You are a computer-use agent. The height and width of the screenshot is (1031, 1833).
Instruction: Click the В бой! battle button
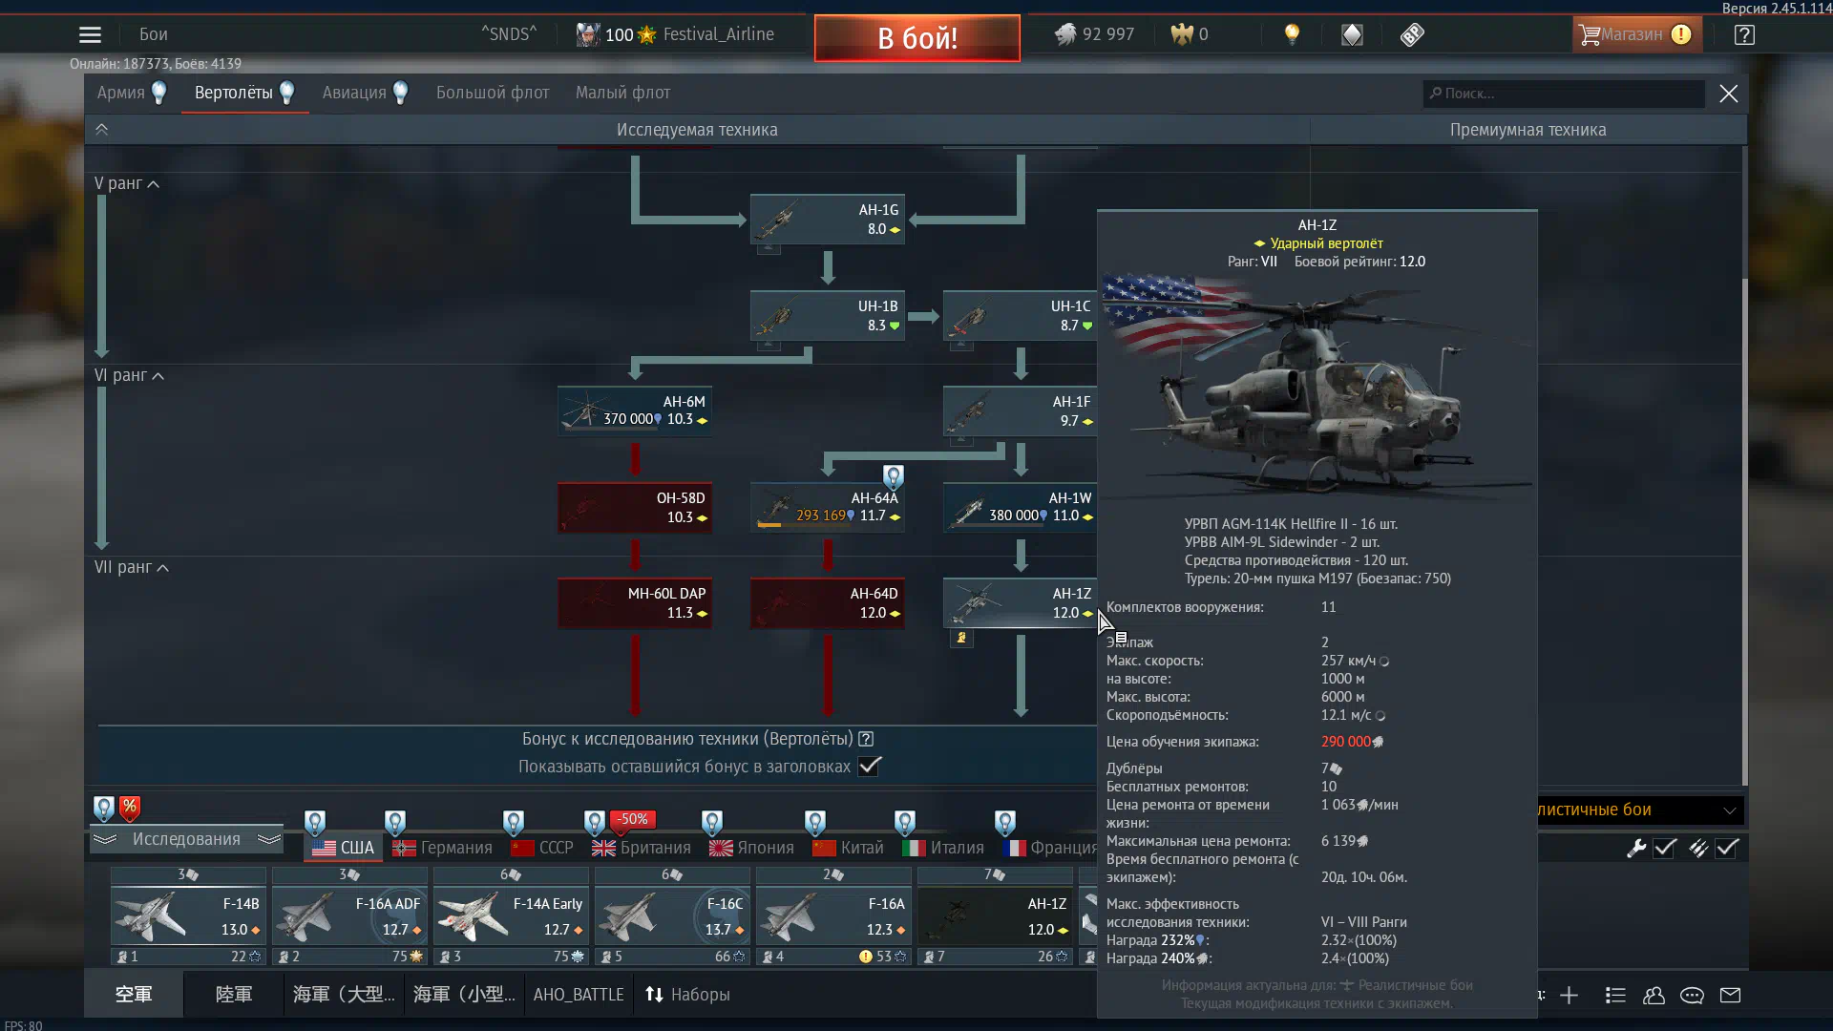click(917, 38)
